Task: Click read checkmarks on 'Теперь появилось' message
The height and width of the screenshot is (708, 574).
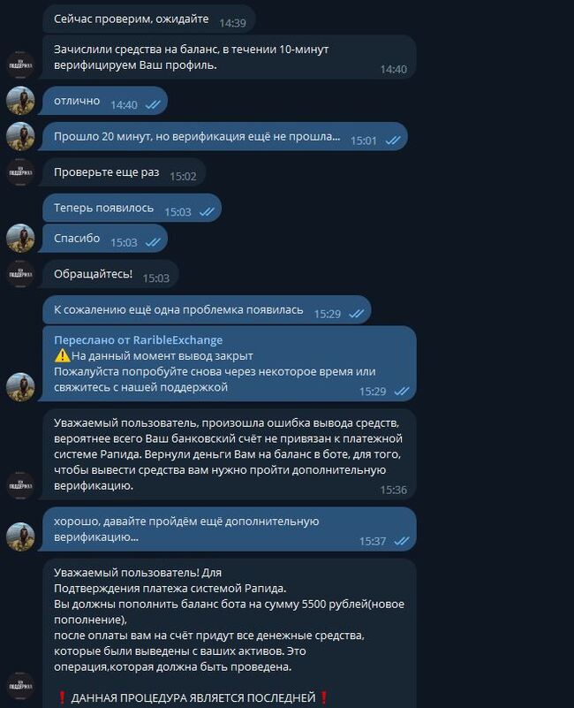Action: [207, 212]
